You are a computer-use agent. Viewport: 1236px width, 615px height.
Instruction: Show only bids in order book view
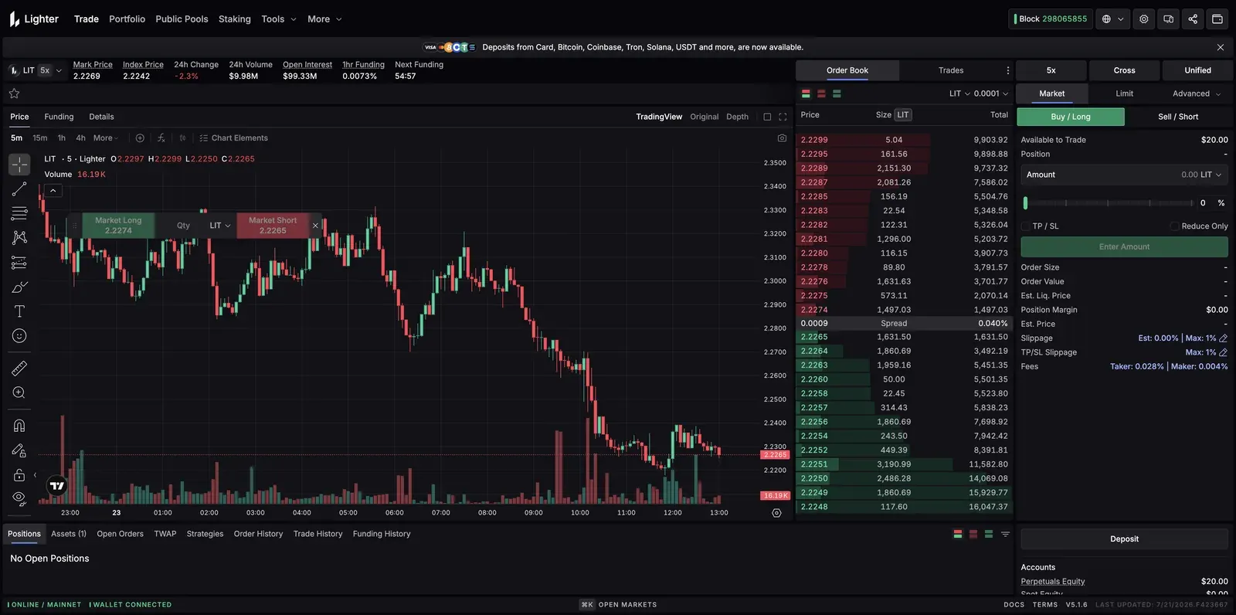(837, 93)
